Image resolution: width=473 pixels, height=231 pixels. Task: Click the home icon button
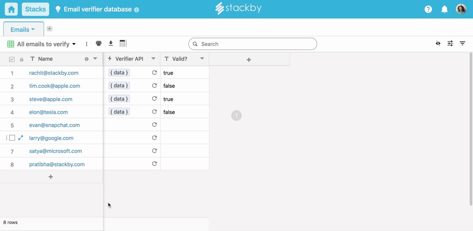pyautogui.click(x=11, y=9)
